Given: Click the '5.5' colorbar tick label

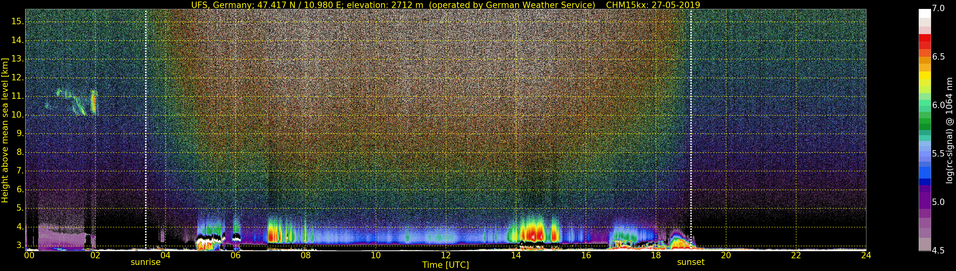Looking at the screenshot, I should (938, 154).
